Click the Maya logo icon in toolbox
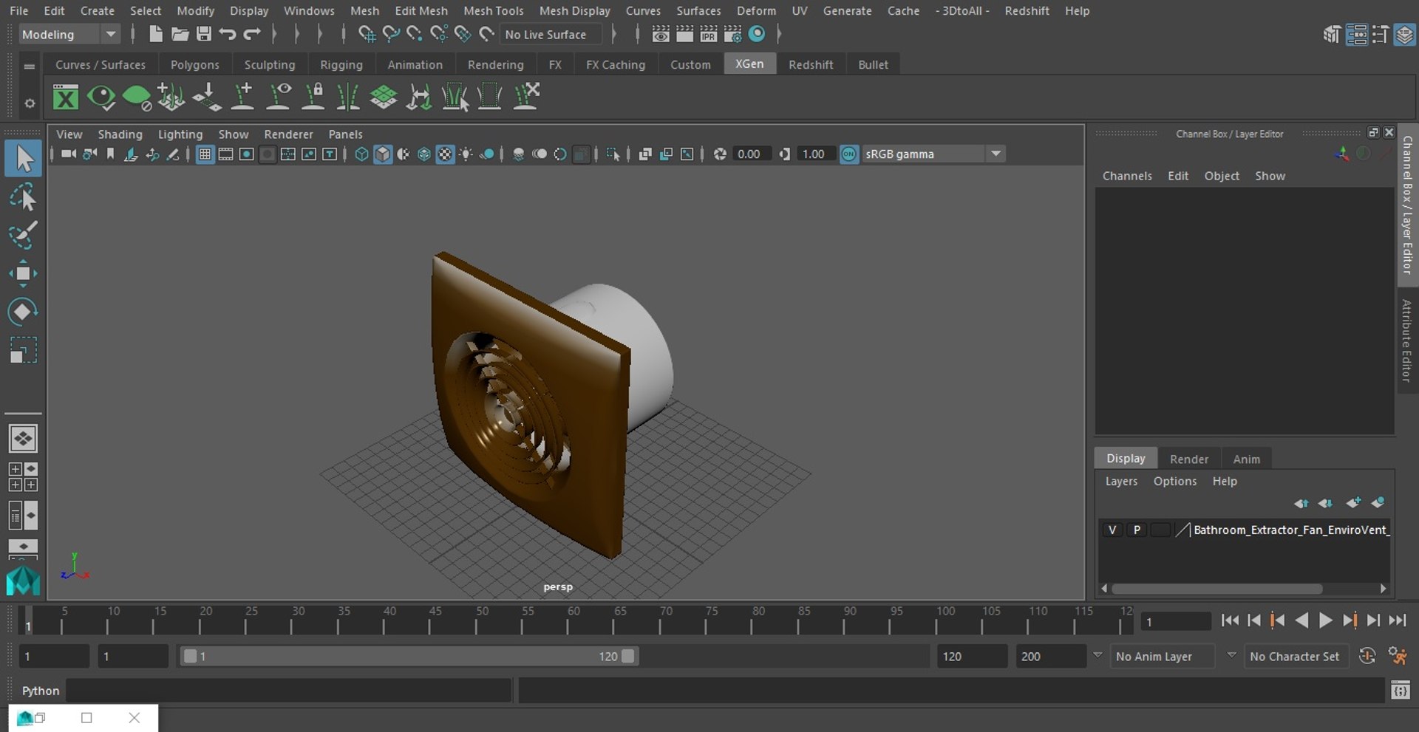The width and height of the screenshot is (1419, 732). tap(23, 581)
